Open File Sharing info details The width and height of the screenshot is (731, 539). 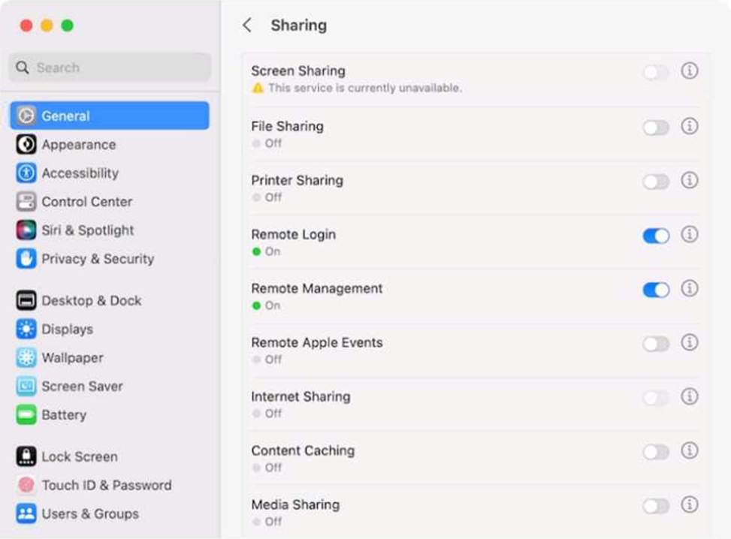click(690, 127)
